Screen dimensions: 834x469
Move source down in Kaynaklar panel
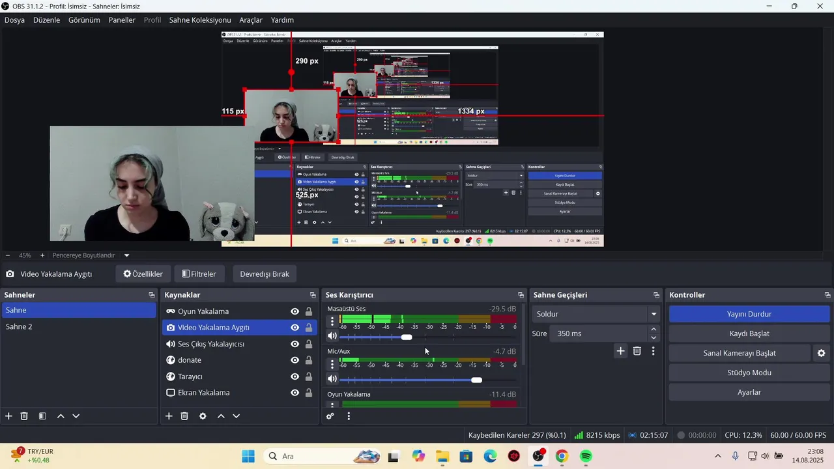coord(237,416)
